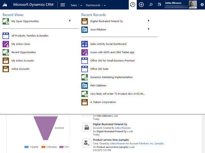Open the Active Accounts view

[x=20, y=69]
